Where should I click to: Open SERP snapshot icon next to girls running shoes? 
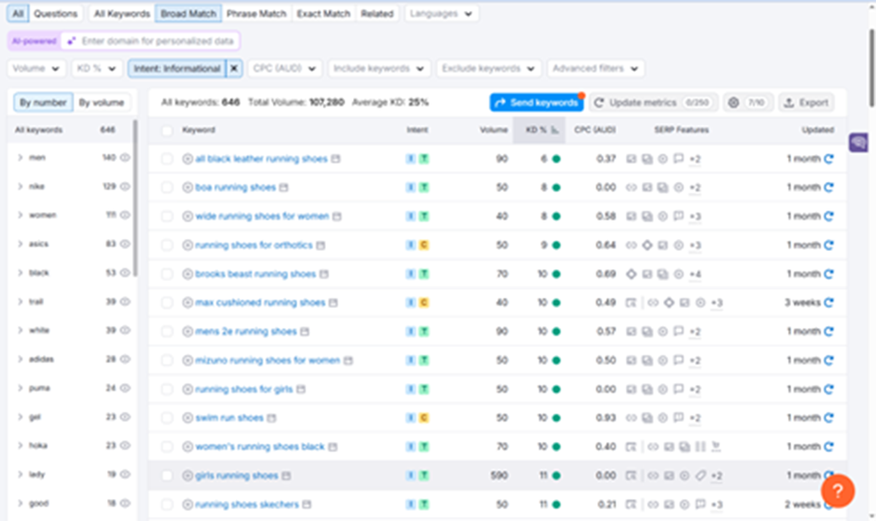pos(286,476)
